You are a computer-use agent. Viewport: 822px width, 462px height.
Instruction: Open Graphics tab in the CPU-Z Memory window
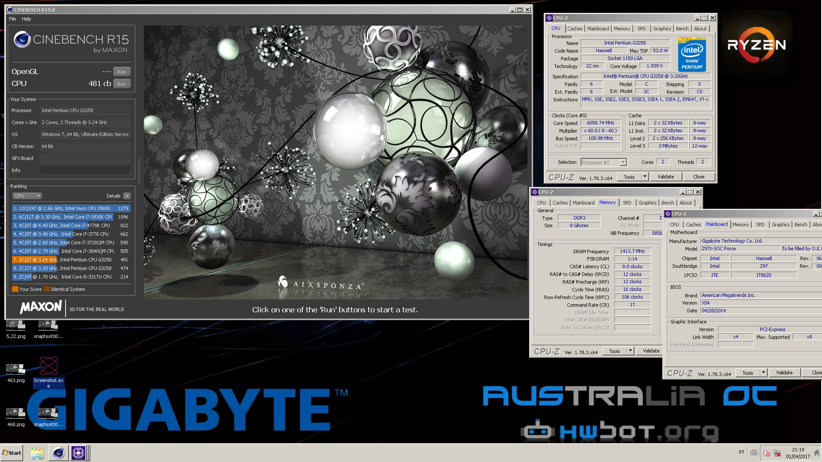[x=647, y=203]
